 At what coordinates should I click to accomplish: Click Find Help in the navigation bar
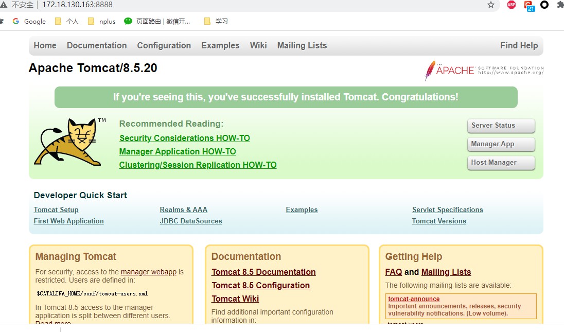coord(519,46)
